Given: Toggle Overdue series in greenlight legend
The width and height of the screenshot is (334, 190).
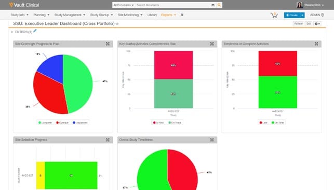Looking at the screenshot, I should [62, 123].
